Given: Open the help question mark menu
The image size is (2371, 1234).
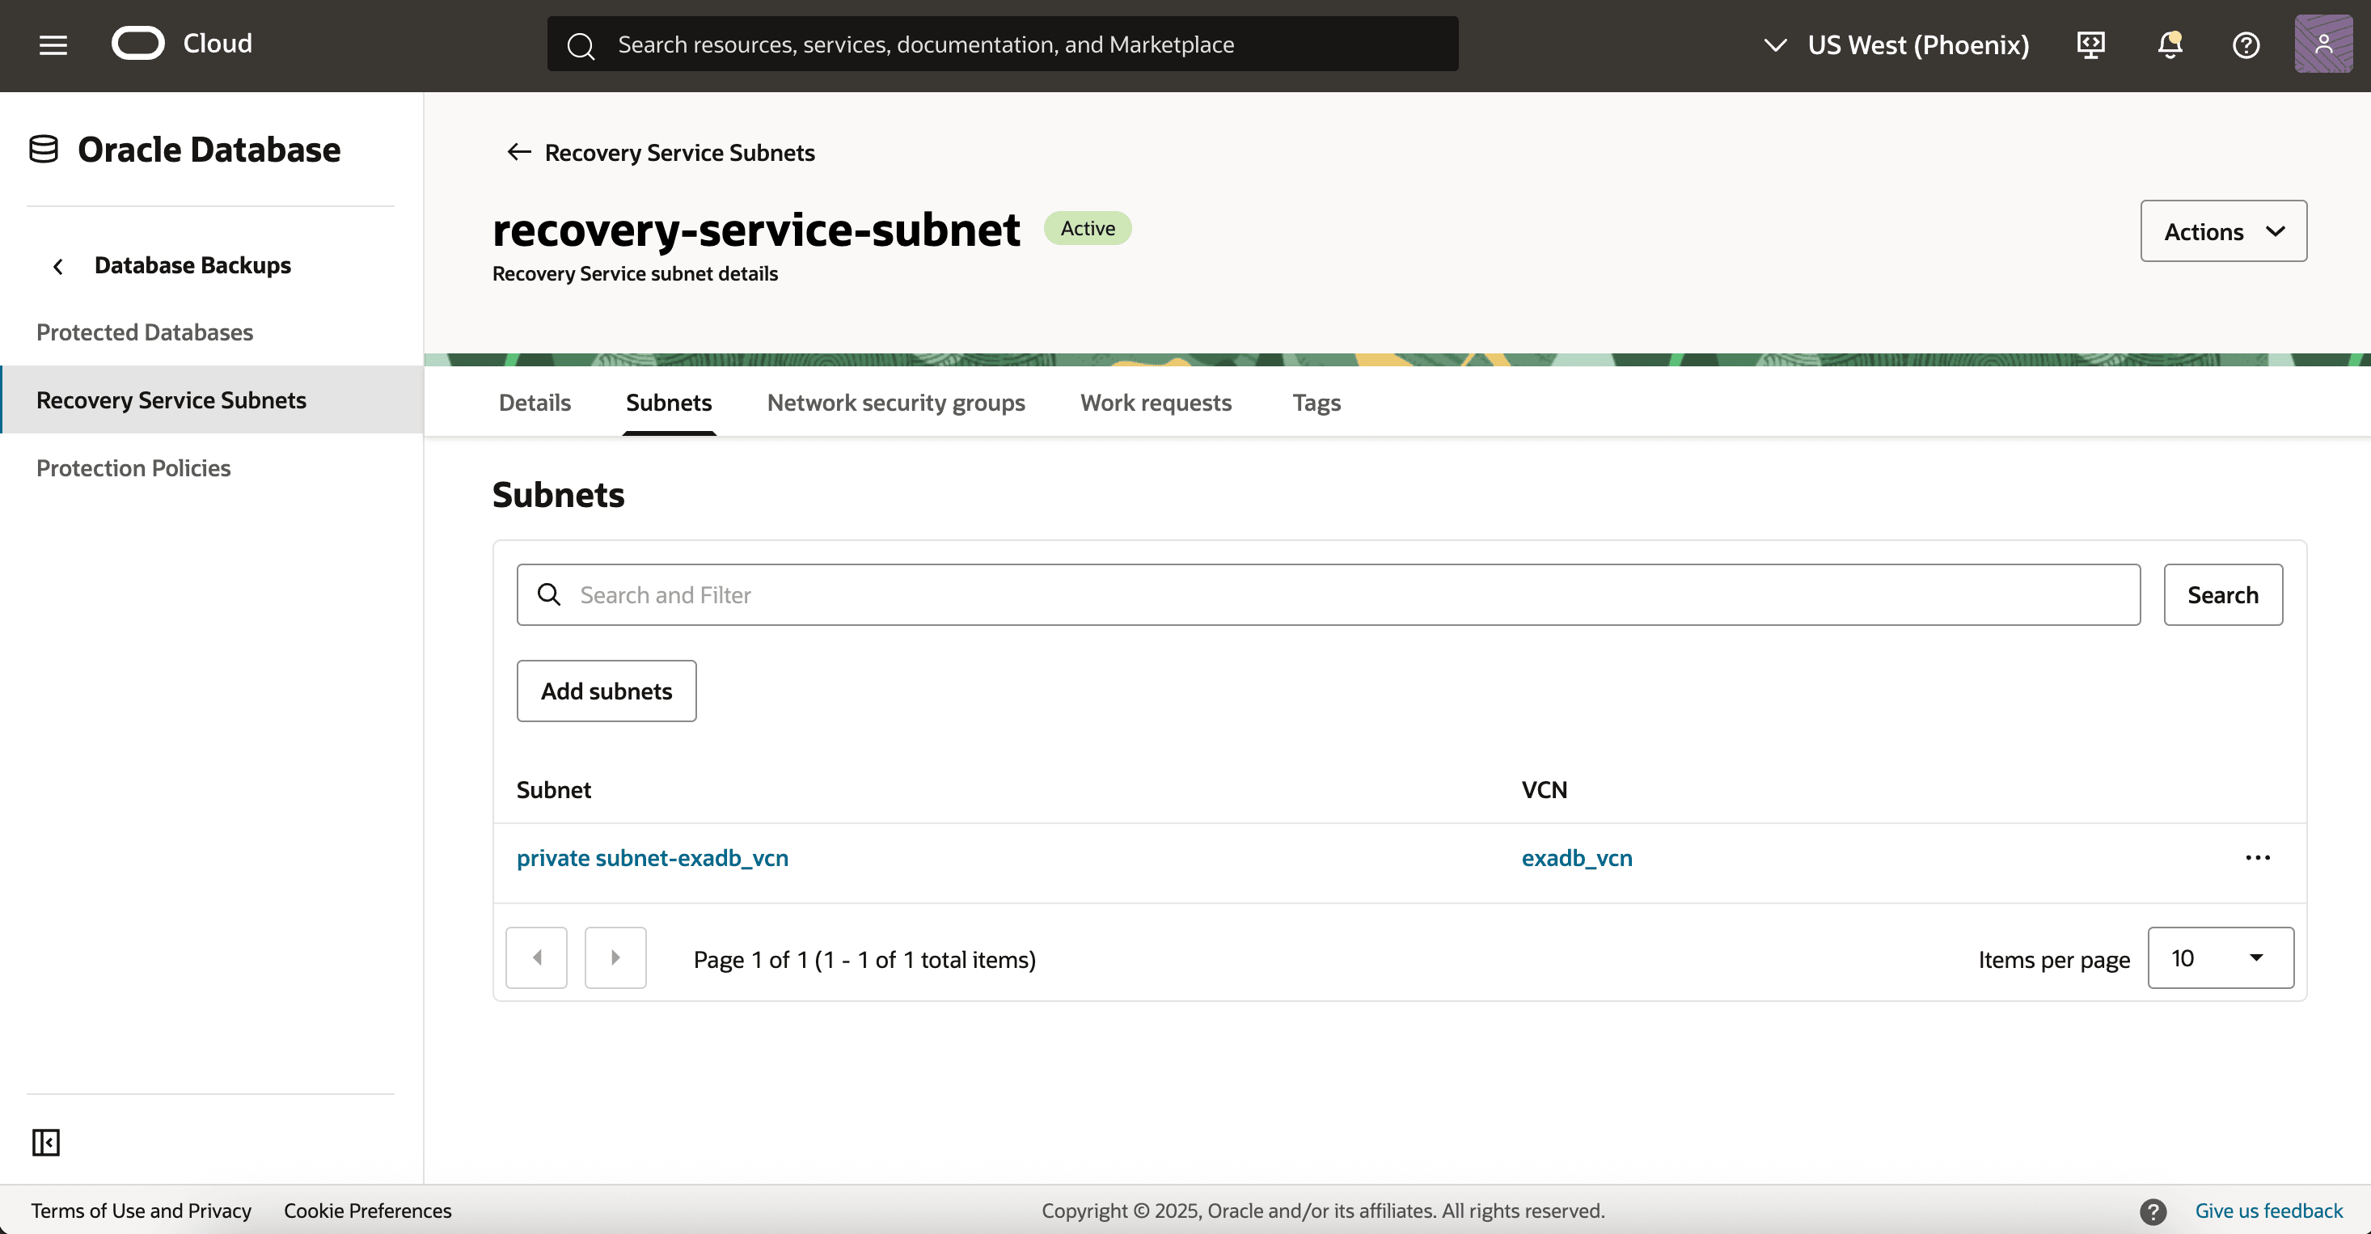Looking at the screenshot, I should [2246, 45].
